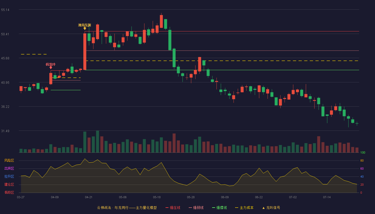Click the 07-02 date label
The image size is (375, 214).
coord(293,197)
